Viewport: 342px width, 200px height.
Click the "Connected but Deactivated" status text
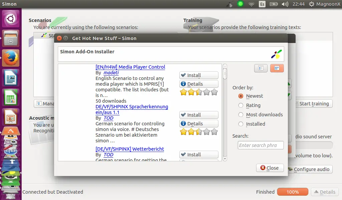53,192
